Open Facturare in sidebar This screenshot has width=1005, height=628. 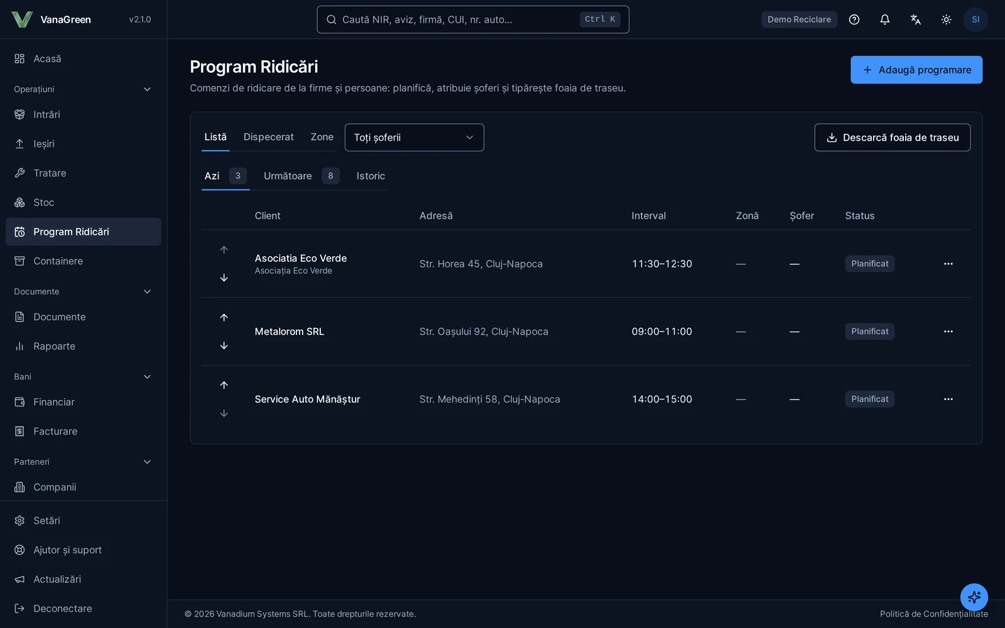pos(84,431)
